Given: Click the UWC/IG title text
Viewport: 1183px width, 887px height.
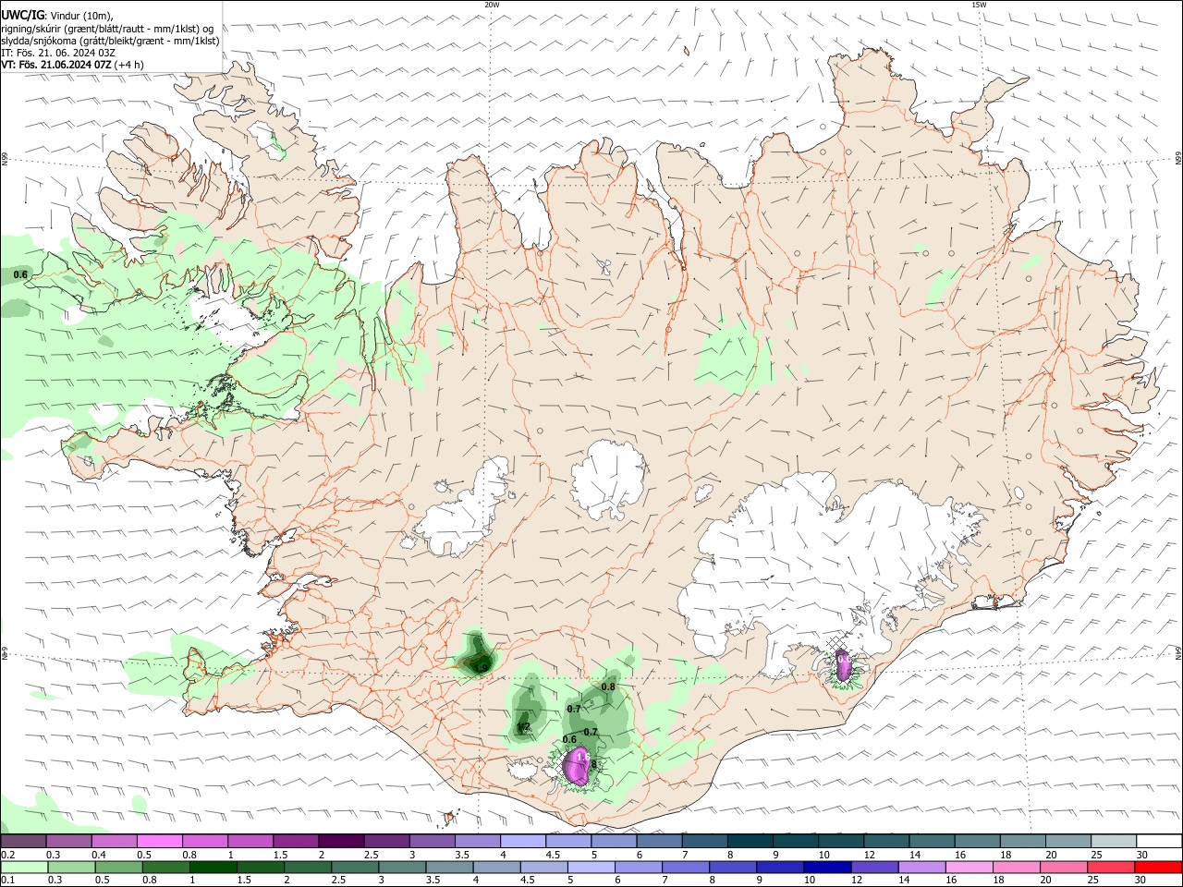Looking at the screenshot, I should pyautogui.click(x=22, y=16).
